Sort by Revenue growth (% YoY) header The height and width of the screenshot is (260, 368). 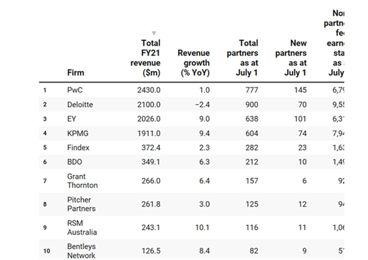click(x=193, y=63)
